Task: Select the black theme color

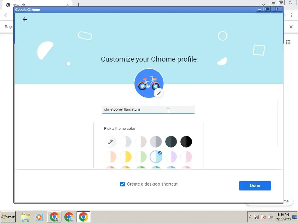Action: point(186,142)
